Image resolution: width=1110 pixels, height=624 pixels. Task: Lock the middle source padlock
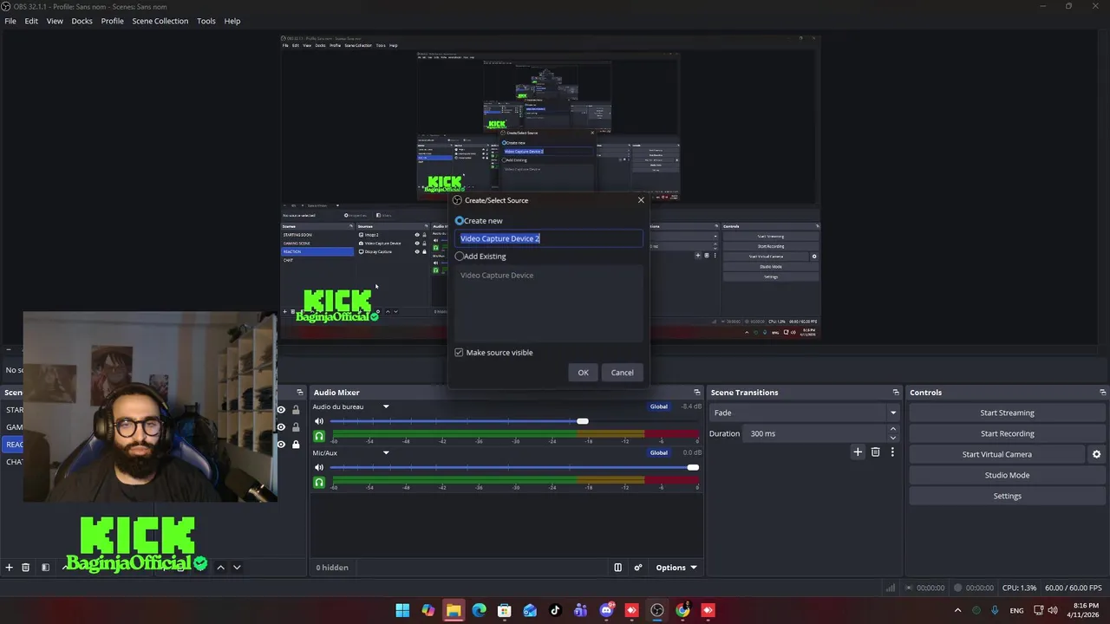[x=296, y=427]
